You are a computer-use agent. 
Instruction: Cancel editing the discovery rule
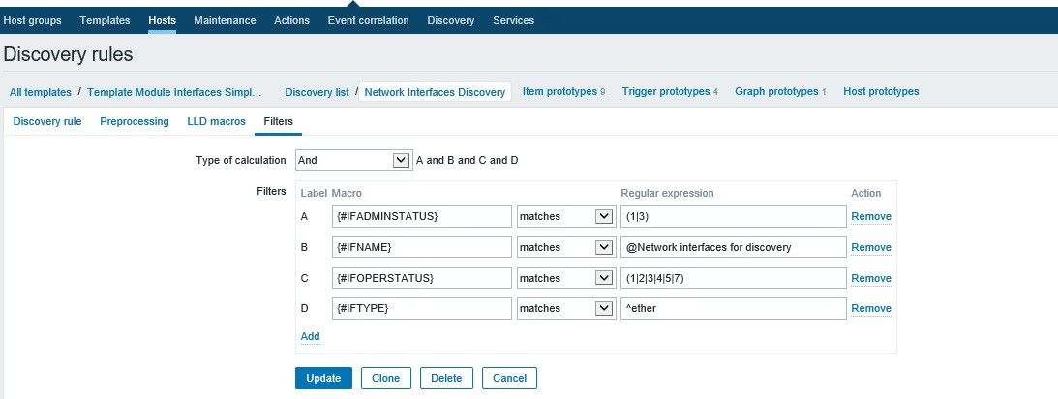click(509, 378)
